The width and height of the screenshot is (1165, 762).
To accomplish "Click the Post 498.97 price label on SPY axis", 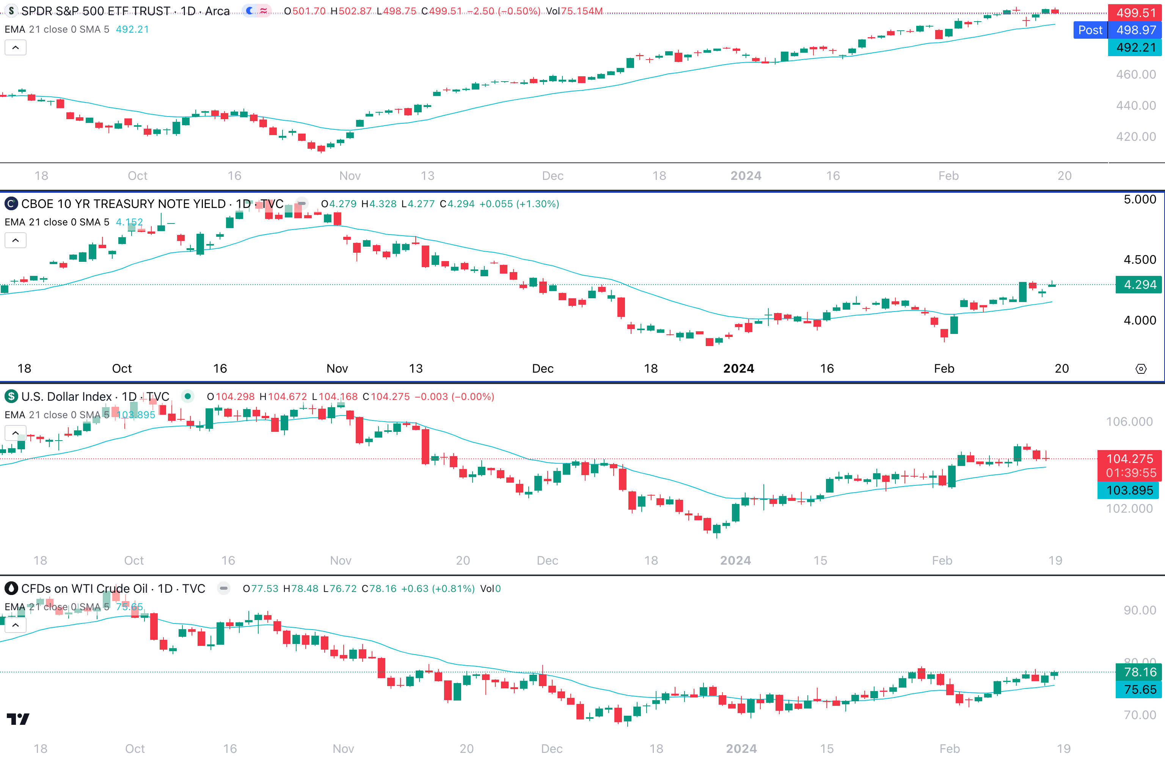I will [x=1118, y=30].
